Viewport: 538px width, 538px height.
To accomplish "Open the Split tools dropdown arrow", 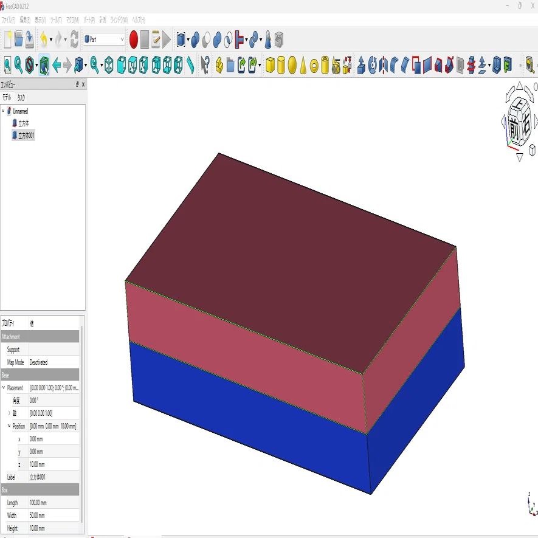I will click(261, 40).
